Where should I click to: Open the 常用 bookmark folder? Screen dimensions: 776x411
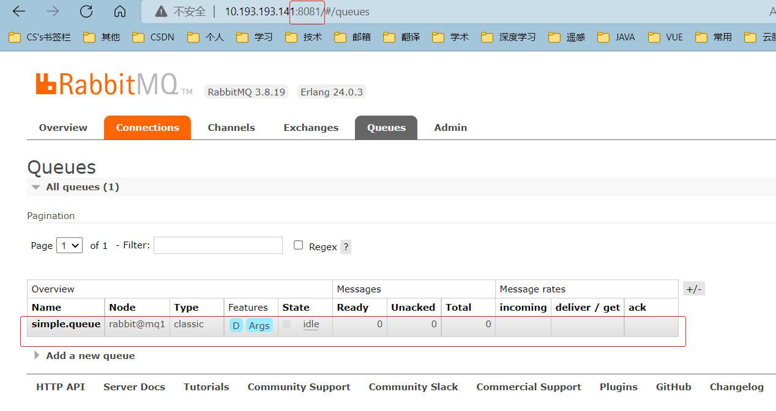coord(714,37)
